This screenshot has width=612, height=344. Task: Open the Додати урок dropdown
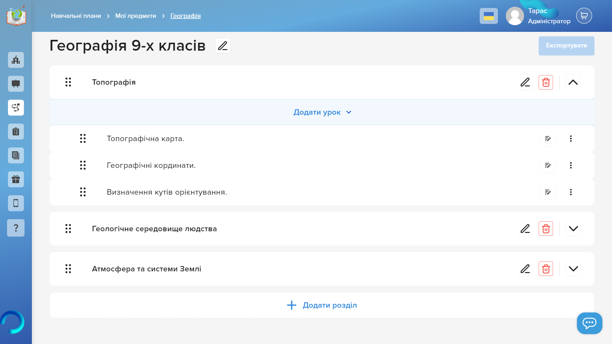tap(322, 112)
